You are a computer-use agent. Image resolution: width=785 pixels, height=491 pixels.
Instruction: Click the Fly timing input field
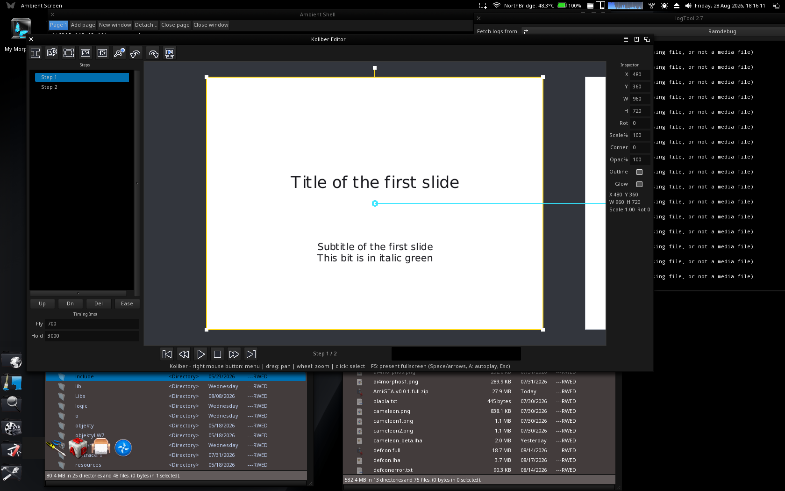92,324
